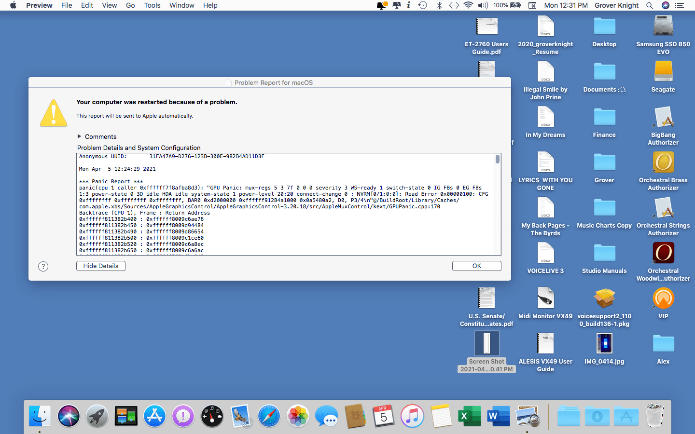Open the Tools menu
695x434 pixels.
point(152,5)
